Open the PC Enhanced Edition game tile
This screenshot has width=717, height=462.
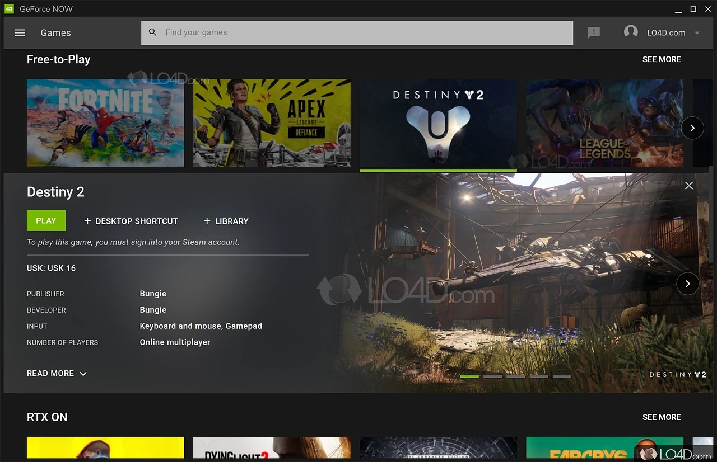coord(438,447)
